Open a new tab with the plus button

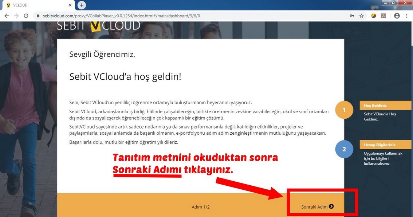(x=82, y=5)
